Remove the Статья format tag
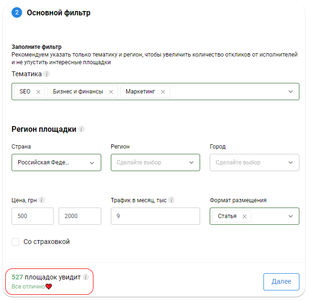Image resolution: width=309 pixels, height=301 pixels. point(244,216)
